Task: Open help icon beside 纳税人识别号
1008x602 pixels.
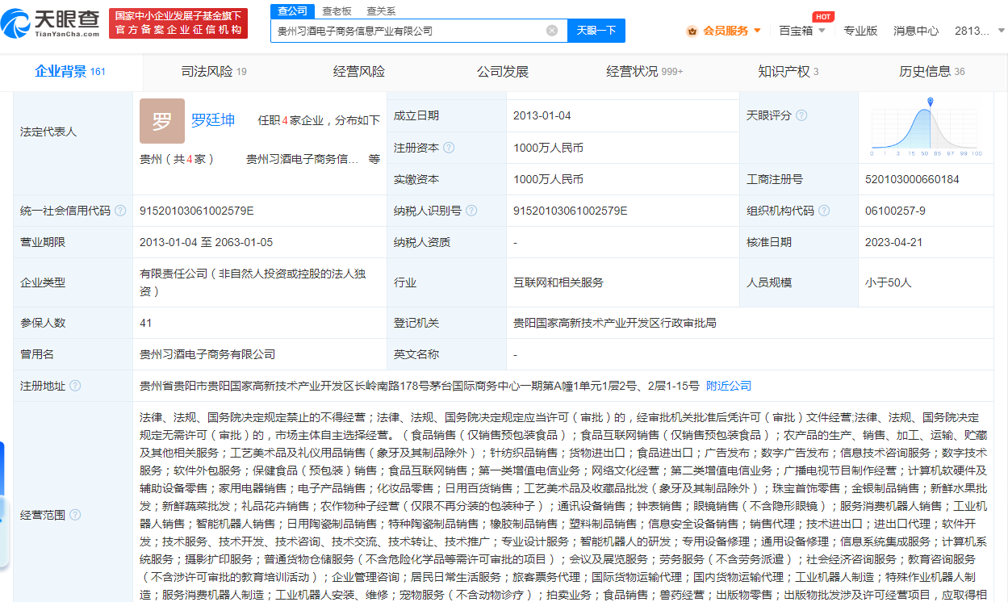Action: [x=472, y=211]
